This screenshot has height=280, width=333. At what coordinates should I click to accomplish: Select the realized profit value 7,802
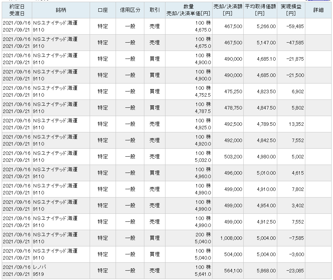pyautogui.click(x=298, y=189)
